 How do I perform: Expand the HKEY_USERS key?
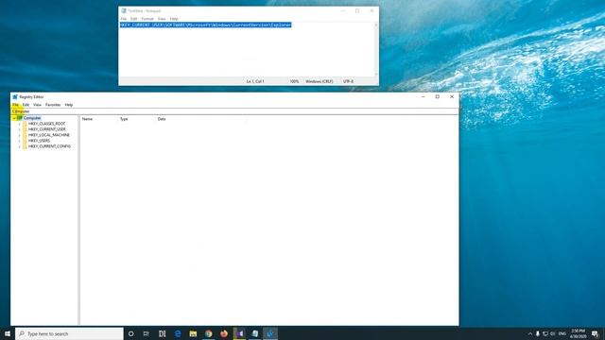pyautogui.click(x=19, y=141)
